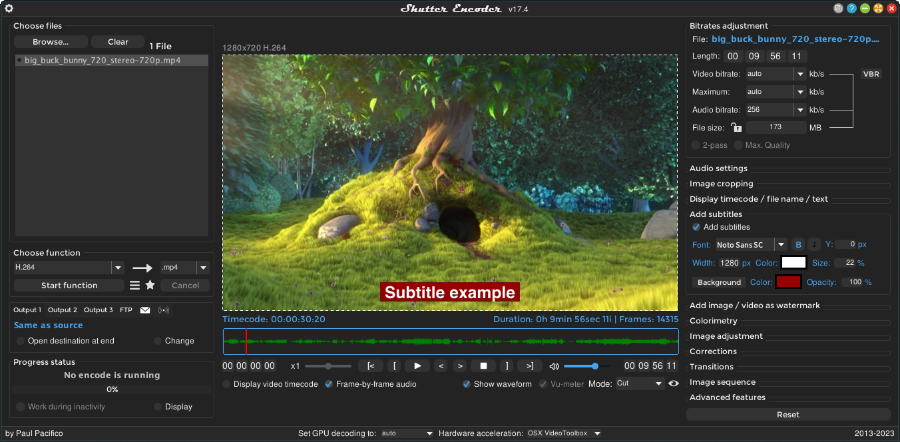Disable the Show waveform checkbox
This screenshot has width=900, height=442.
pos(466,383)
